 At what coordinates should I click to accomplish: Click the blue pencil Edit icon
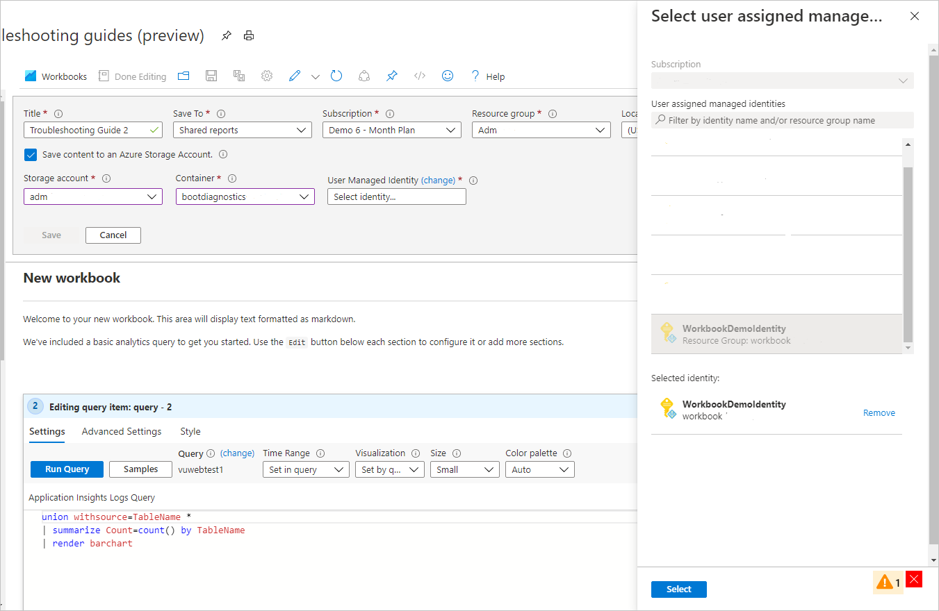click(295, 76)
